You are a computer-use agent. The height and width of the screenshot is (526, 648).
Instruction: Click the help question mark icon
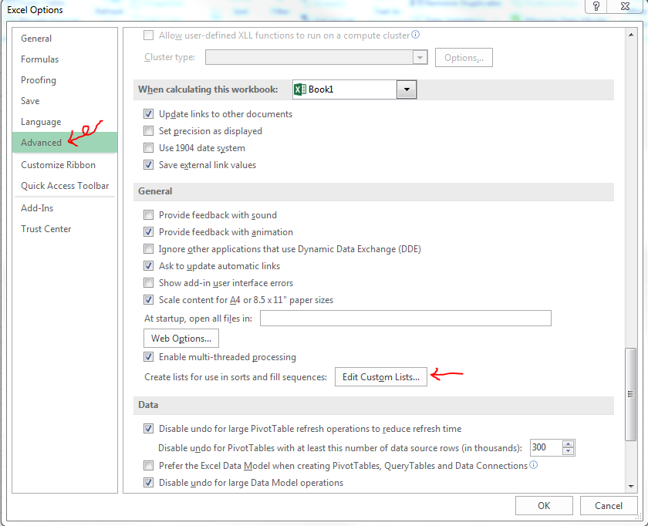click(597, 7)
